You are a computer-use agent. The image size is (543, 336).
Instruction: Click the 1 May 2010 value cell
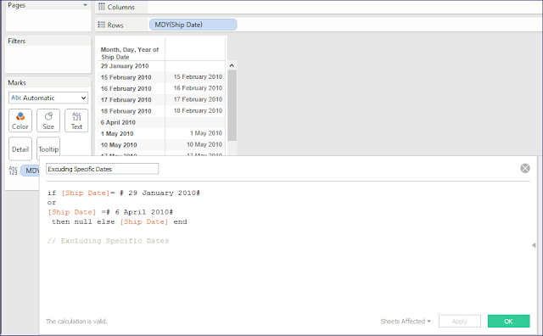pos(205,133)
